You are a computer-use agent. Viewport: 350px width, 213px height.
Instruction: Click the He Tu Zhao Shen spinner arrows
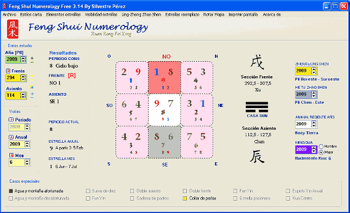[314, 94]
